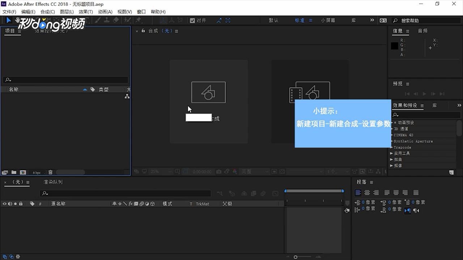Open project flowchart view icon

pos(127,96)
